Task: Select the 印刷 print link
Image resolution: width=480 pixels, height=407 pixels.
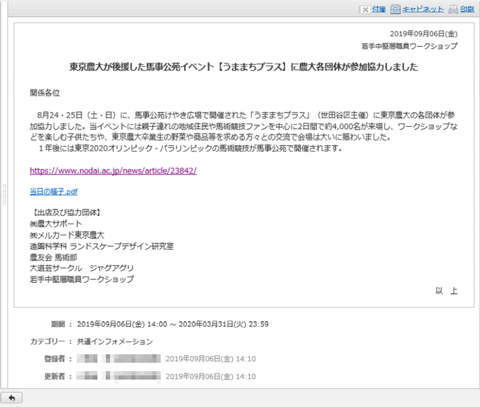Action: [467, 9]
